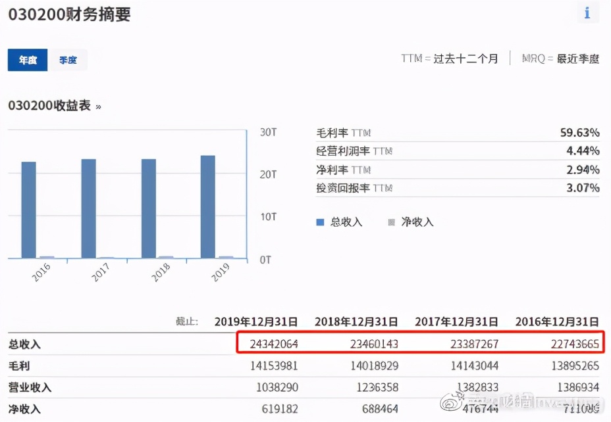
Task: Toggle the 年度 view selection
Action: 27,60
